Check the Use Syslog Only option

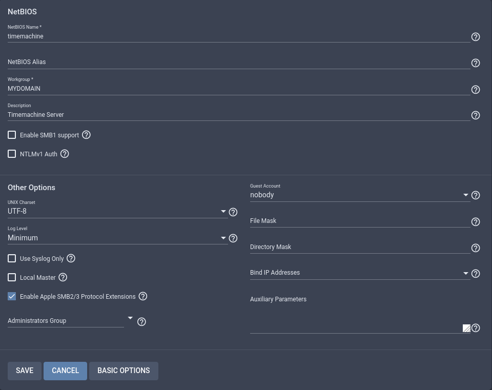[x=12, y=258]
